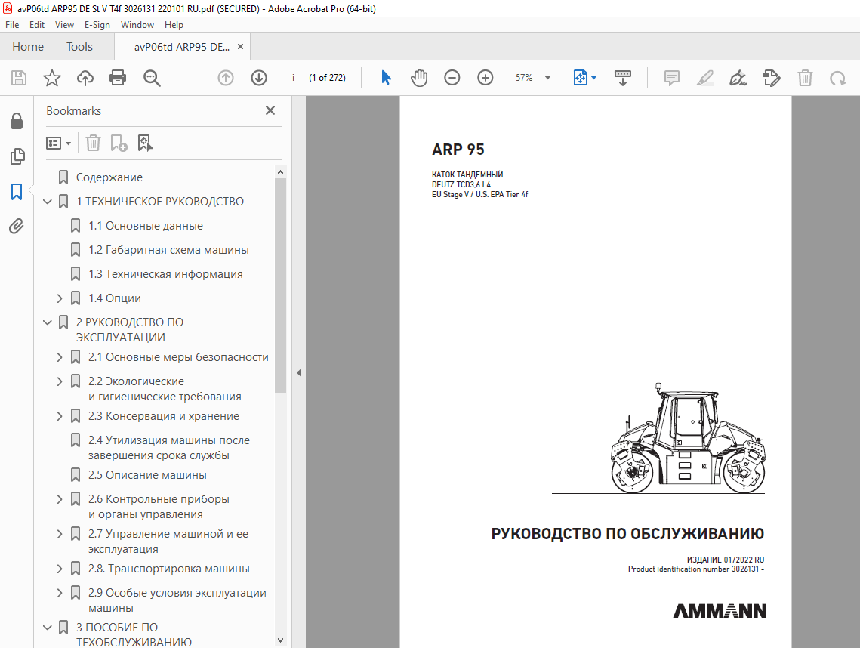Image resolution: width=860 pixels, height=648 pixels.
Task: Expand 2.9 Особые условия эксплуатации
Action: tap(60, 593)
